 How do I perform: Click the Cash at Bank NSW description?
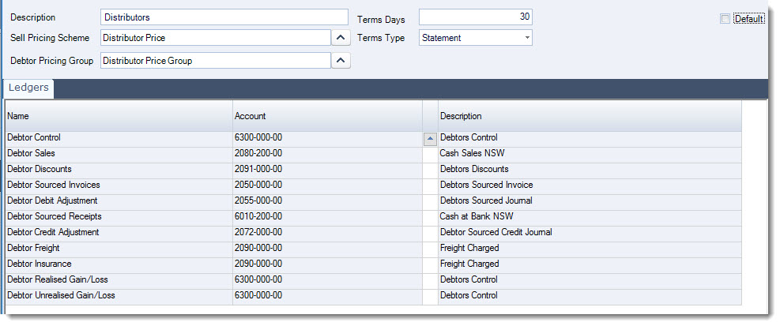(x=477, y=216)
